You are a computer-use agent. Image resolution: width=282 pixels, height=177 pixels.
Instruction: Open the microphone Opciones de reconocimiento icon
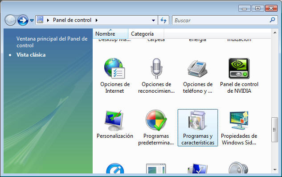(156, 68)
